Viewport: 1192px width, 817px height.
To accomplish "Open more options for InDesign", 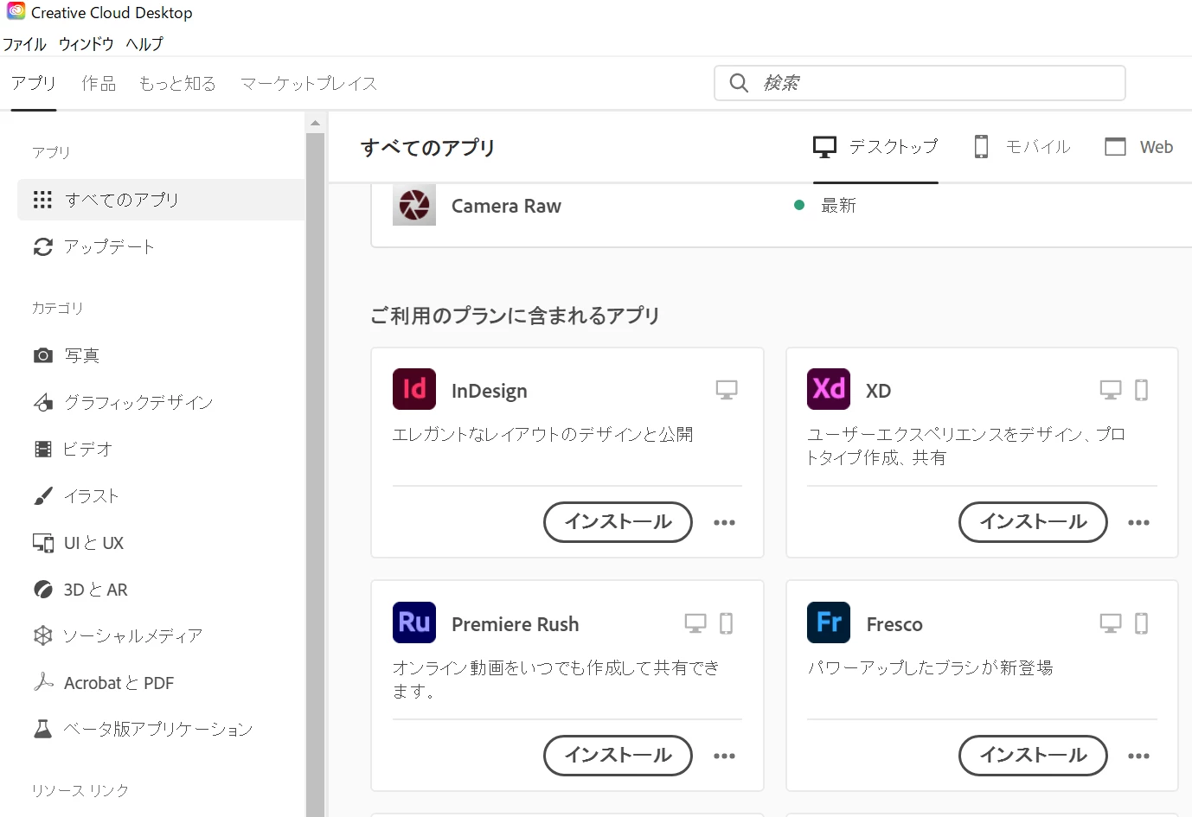I will click(x=724, y=522).
